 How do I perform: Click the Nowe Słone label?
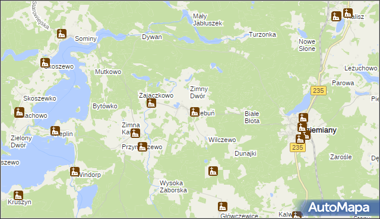307,45
